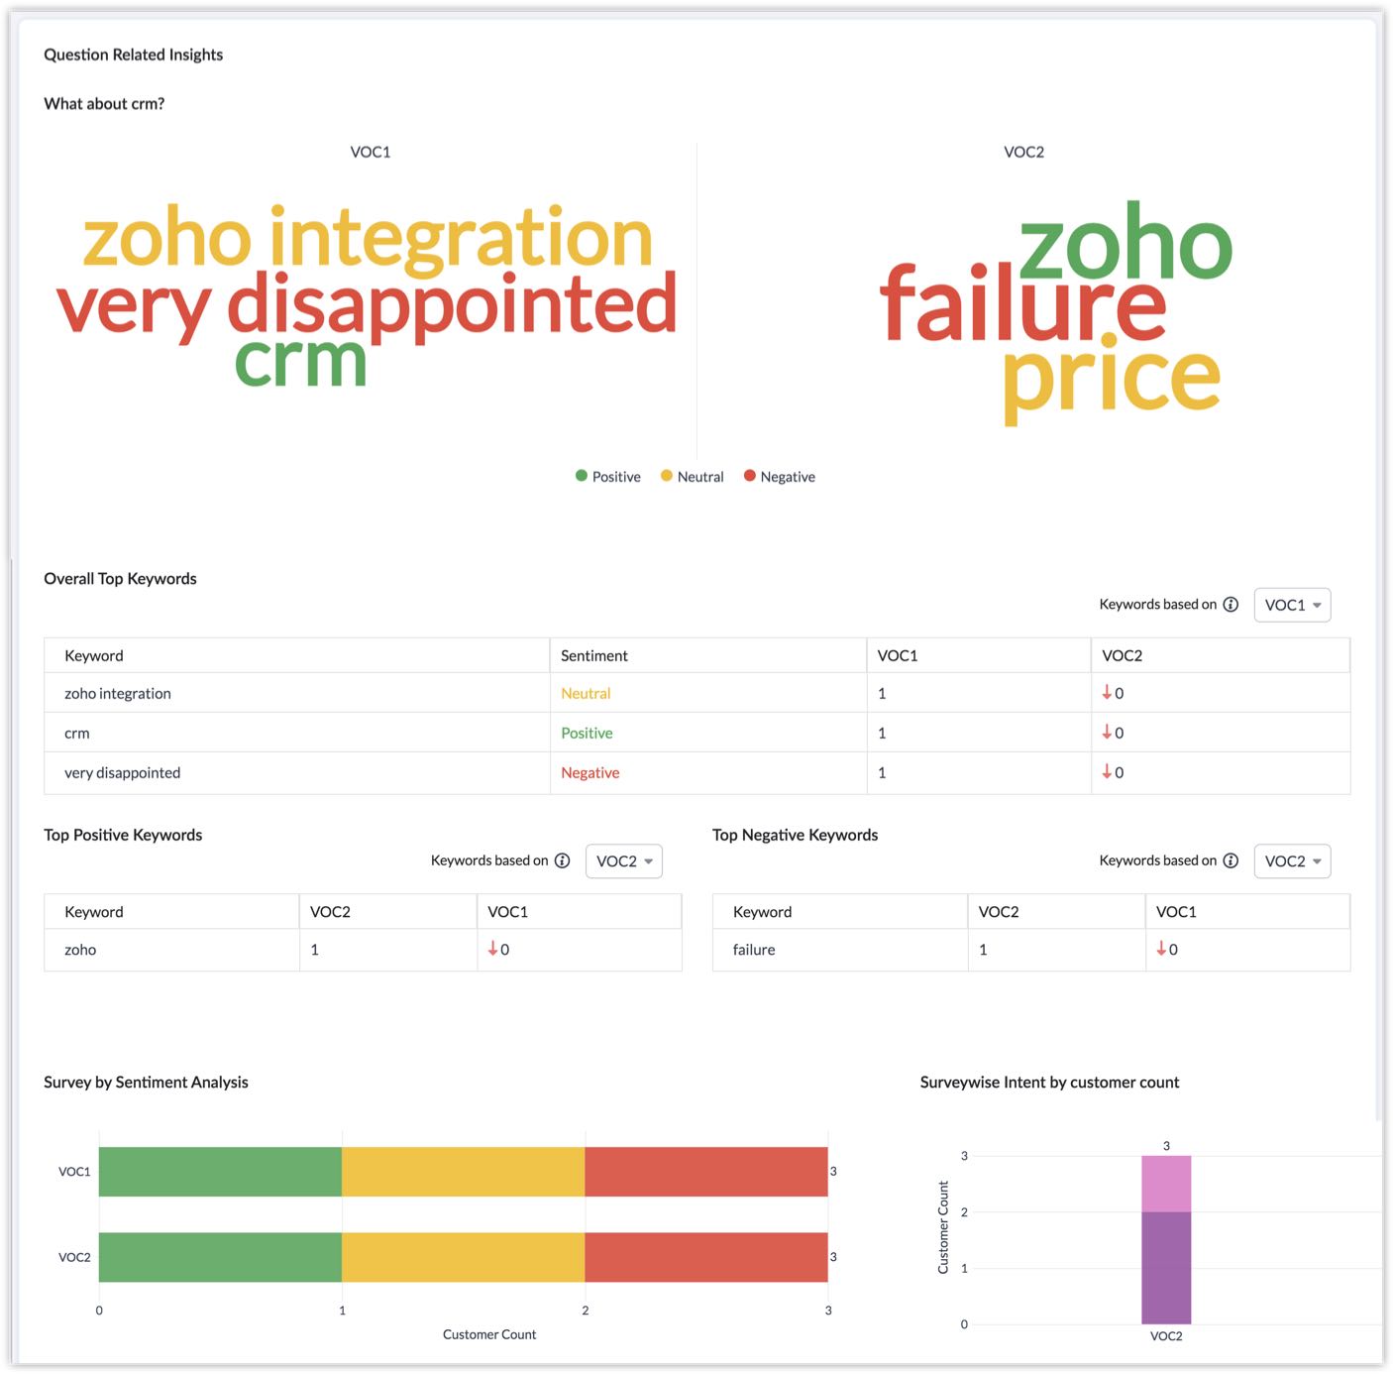Image resolution: width=1393 pixels, height=1374 pixels.
Task: Click down arrow icon in zoho integration row
Action: click(x=1107, y=693)
